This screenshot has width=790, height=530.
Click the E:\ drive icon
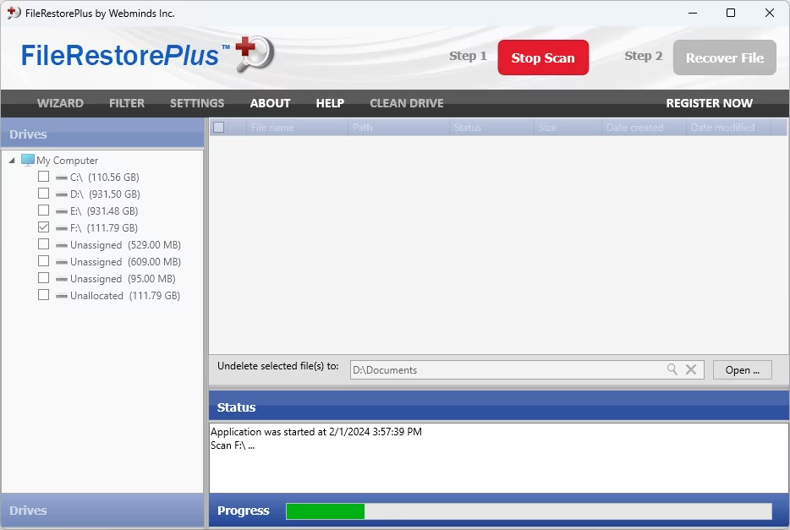click(x=62, y=211)
